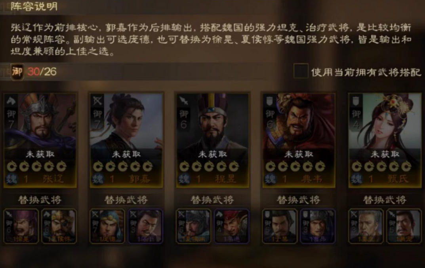This screenshot has height=268, width=425.
Task: Click 替换武将 label under 甄氏
Action: pyautogui.click(x=385, y=200)
